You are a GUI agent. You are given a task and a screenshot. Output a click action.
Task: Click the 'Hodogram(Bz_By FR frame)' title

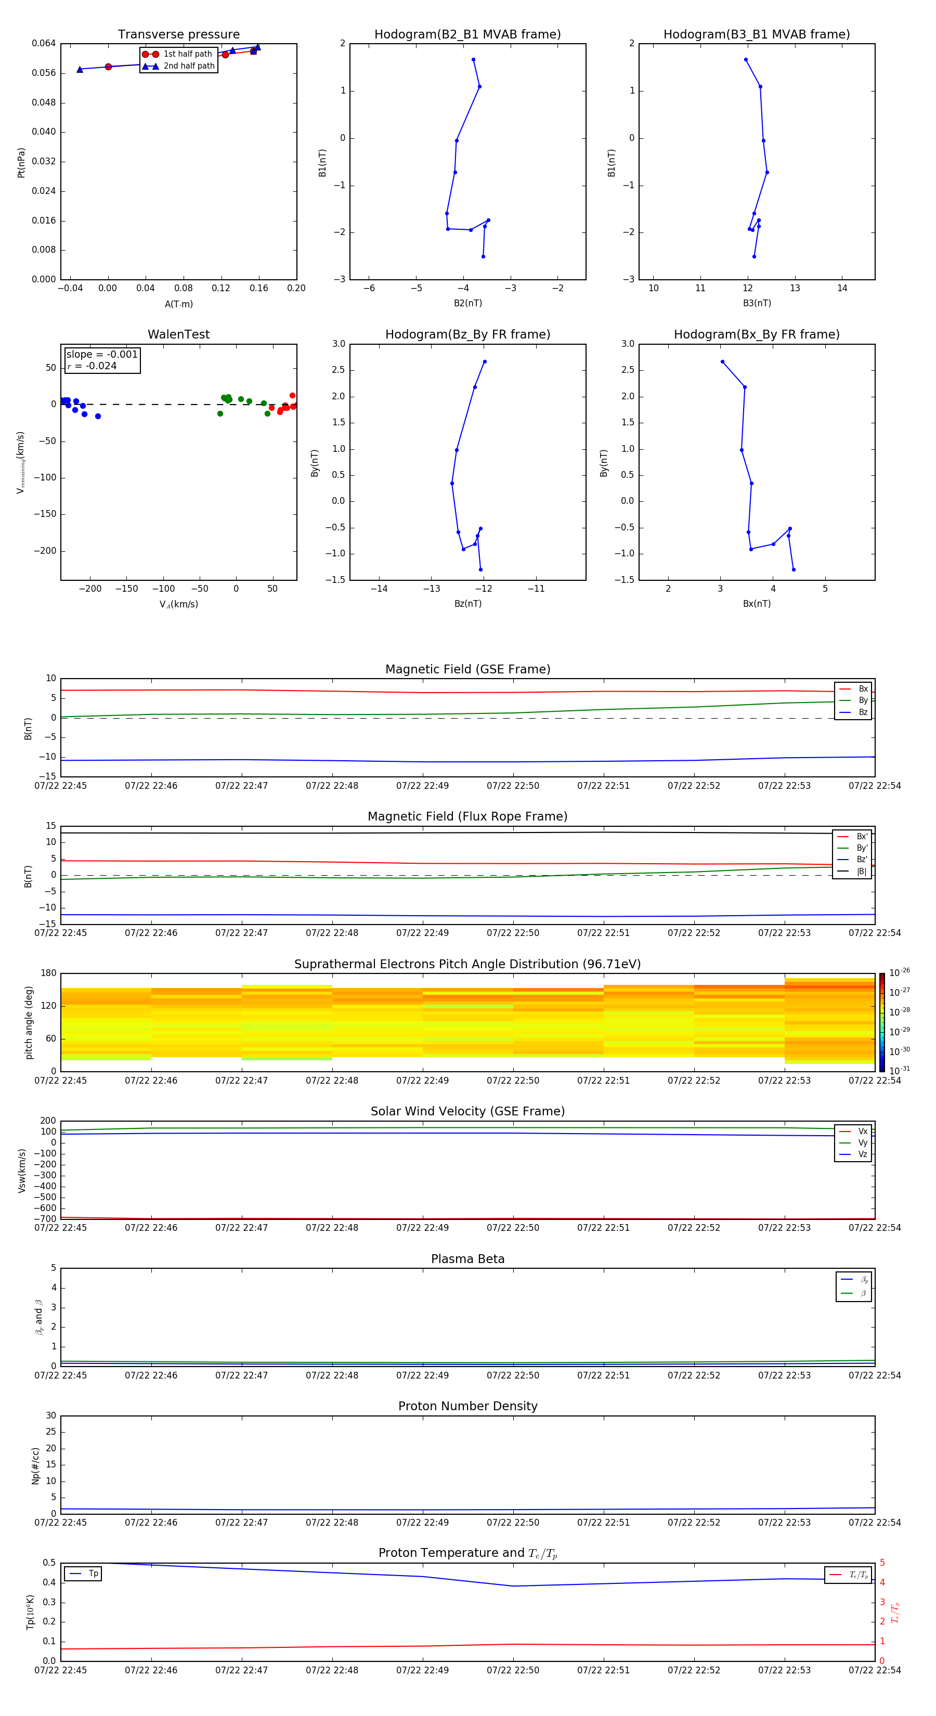pyautogui.click(x=467, y=334)
